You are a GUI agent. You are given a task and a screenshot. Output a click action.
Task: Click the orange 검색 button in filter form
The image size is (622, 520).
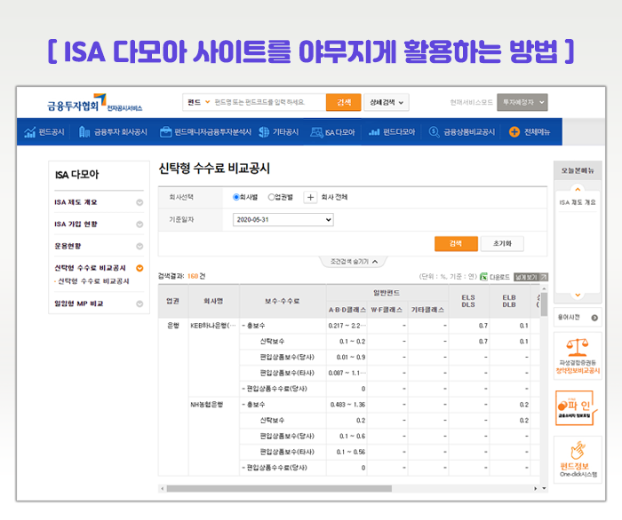456,243
